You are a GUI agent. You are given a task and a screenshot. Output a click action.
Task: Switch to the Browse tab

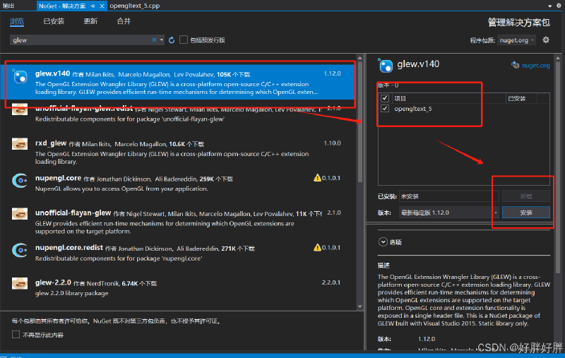[17, 21]
